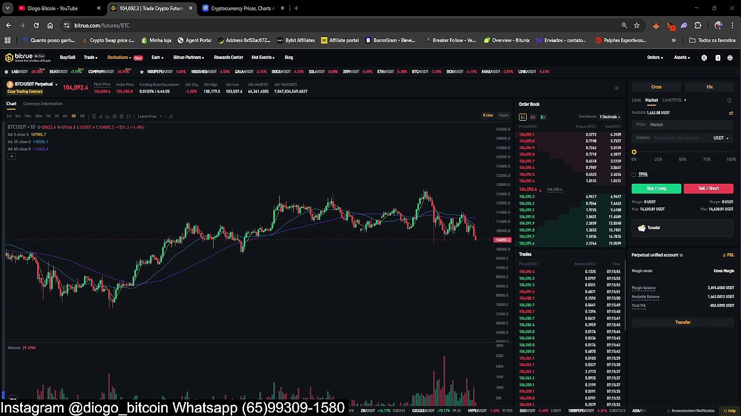
Task: Select sell-only order book view icon
Action: click(x=533, y=117)
